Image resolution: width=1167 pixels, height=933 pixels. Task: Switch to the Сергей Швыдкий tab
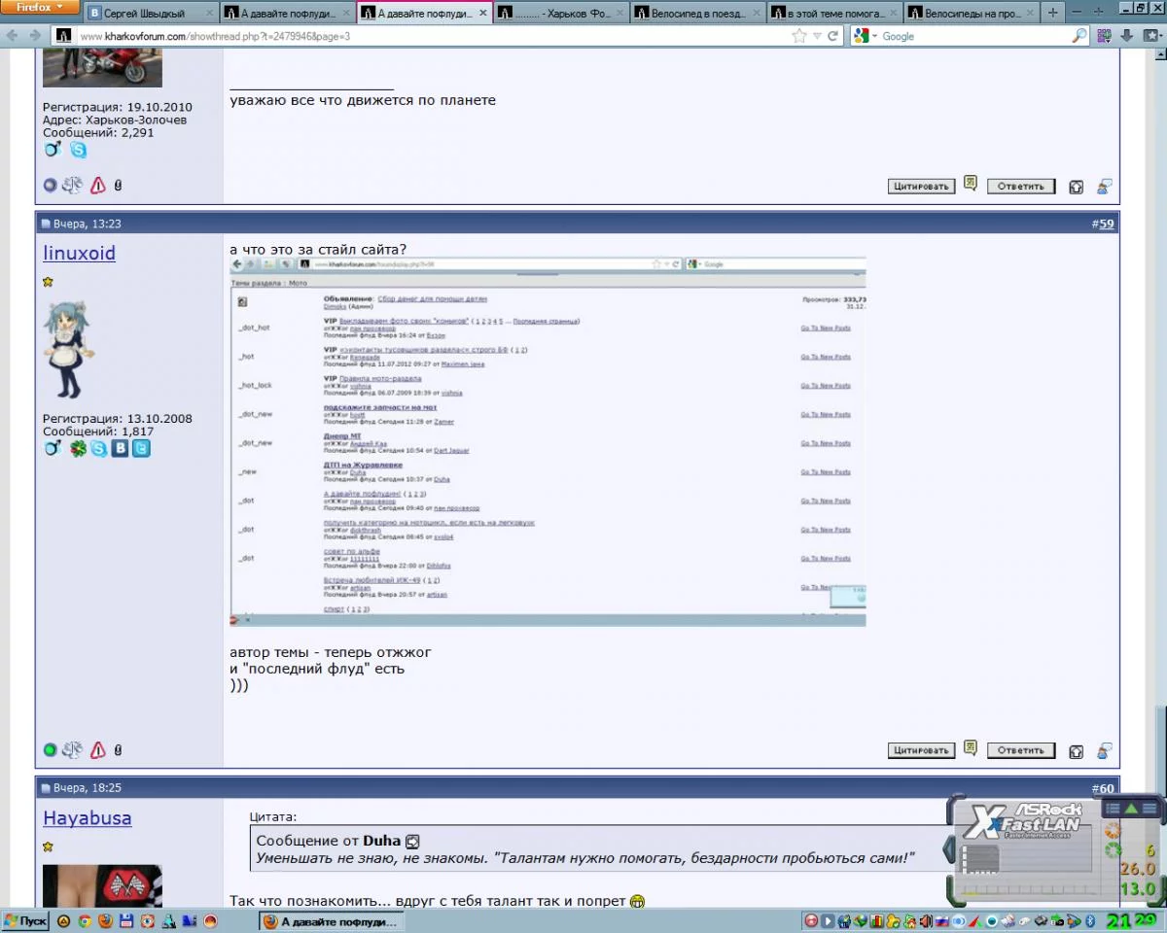tap(151, 13)
